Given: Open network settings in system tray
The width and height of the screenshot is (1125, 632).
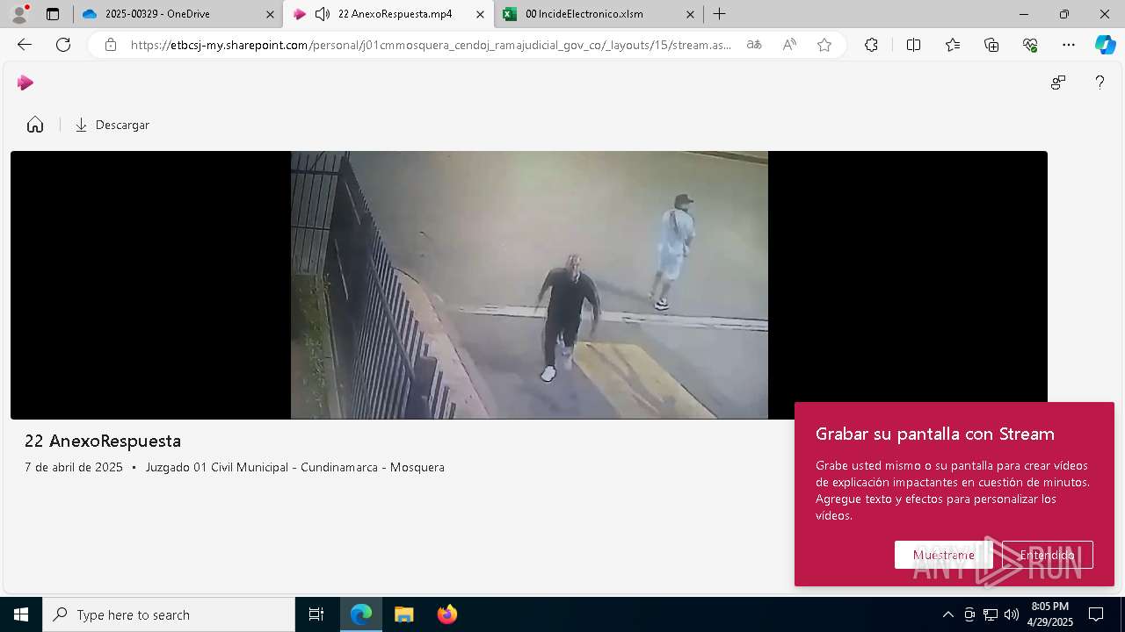Looking at the screenshot, I should pyautogui.click(x=991, y=614).
